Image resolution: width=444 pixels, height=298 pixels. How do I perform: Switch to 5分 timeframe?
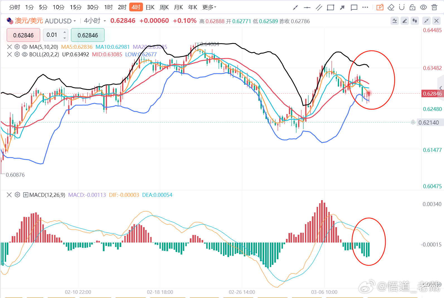coord(43,7)
